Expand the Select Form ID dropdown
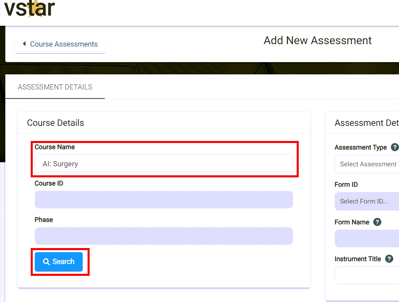399x302 pixels. click(x=368, y=201)
